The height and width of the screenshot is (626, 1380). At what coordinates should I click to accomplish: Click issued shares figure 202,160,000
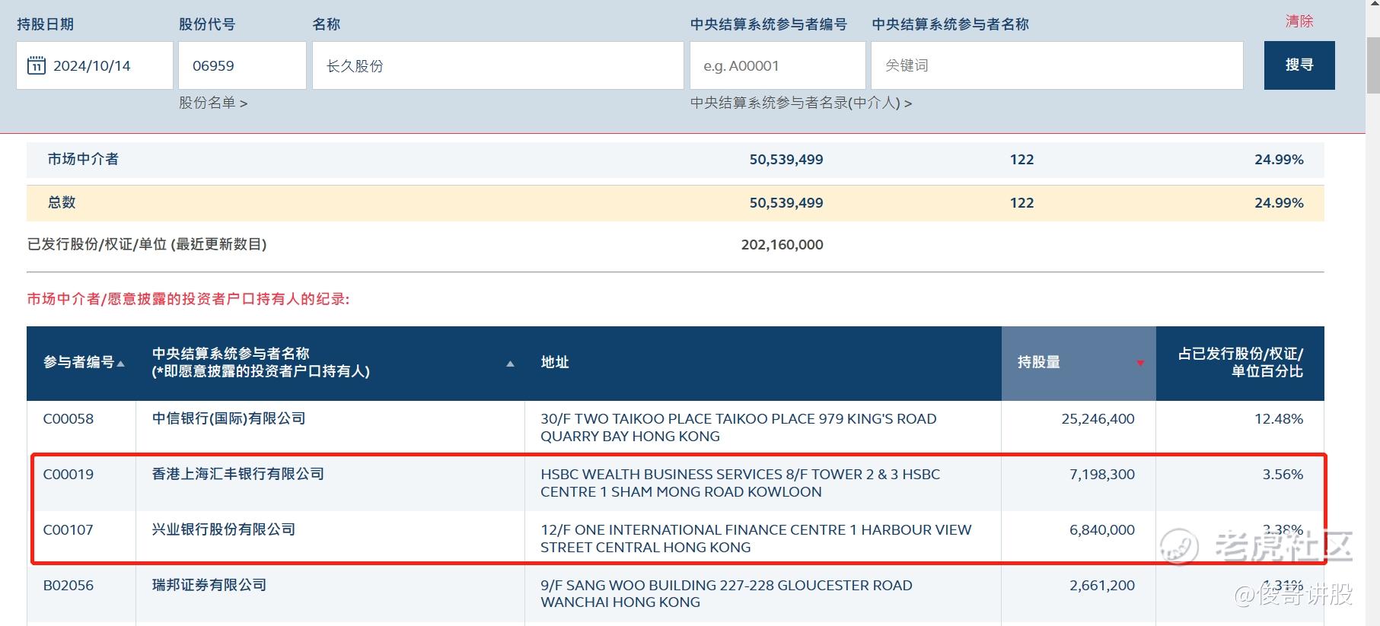click(x=782, y=245)
